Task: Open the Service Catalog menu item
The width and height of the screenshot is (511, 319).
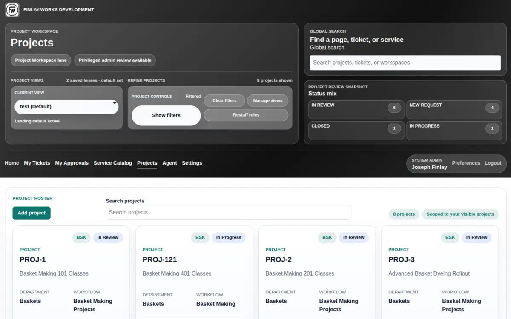Action: (x=113, y=163)
